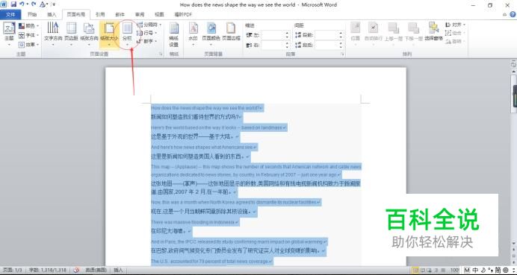
Task: Click the IME 中 language indicator
Action: coord(476,270)
